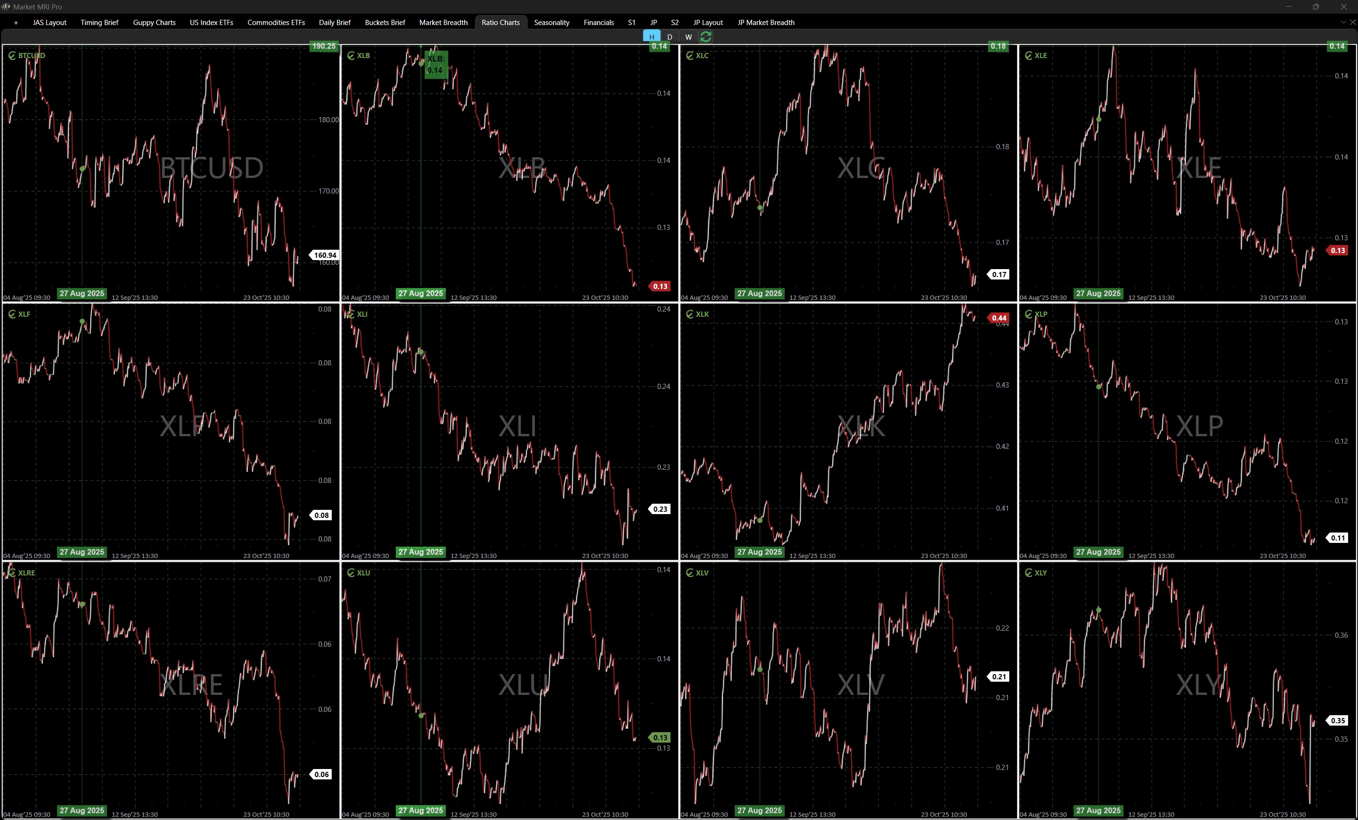Switch to hourly H timeframe

[x=652, y=37]
